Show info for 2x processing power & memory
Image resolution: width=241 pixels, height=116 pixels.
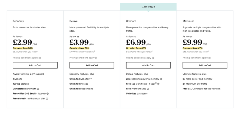point(161,79)
